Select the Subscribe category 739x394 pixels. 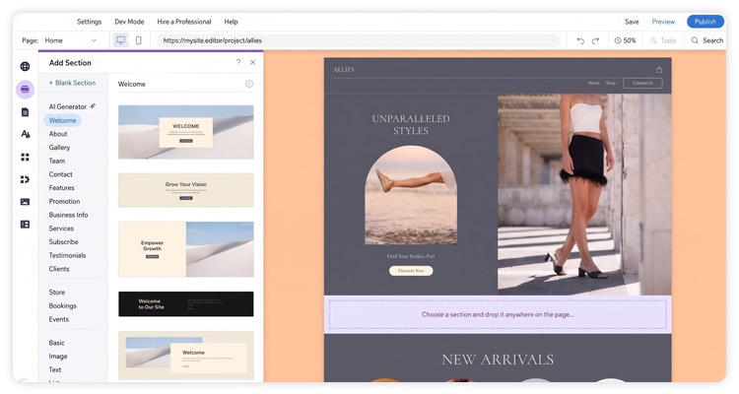pyautogui.click(x=63, y=241)
